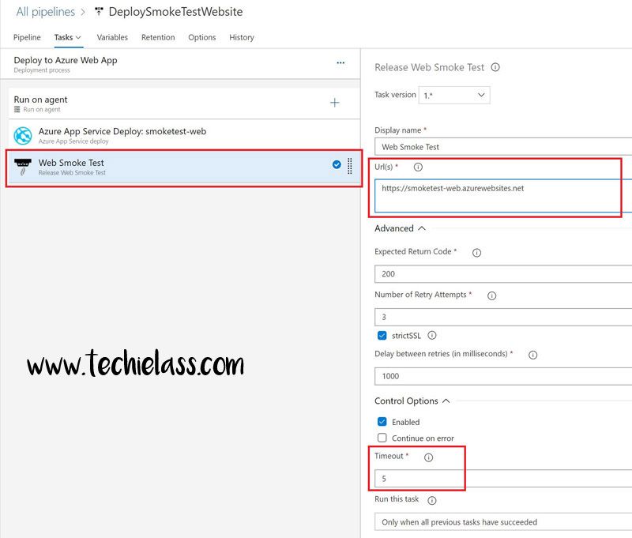Image resolution: width=632 pixels, height=538 pixels.
Task: Click the Azure App Service Deploy globe icon
Action: coord(23,135)
